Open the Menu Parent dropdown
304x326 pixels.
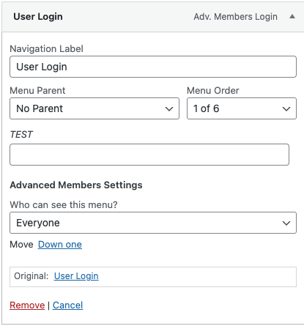pyautogui.click(x=94, y=108)
